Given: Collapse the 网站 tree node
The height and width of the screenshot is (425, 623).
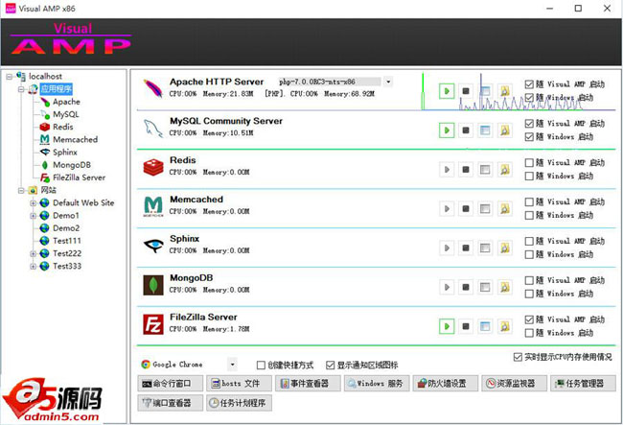Looking at the screenshot, I should point(21,191).
